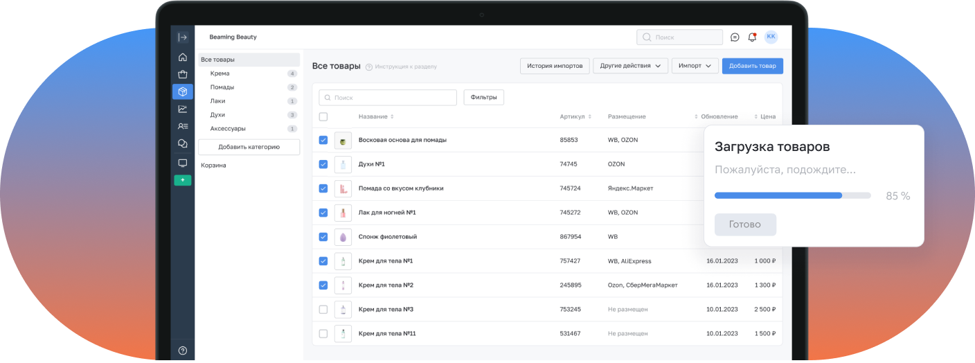Expand sidebar with the arrow icon
Viewport: 975px width, 363px height.
coord(183,37)
